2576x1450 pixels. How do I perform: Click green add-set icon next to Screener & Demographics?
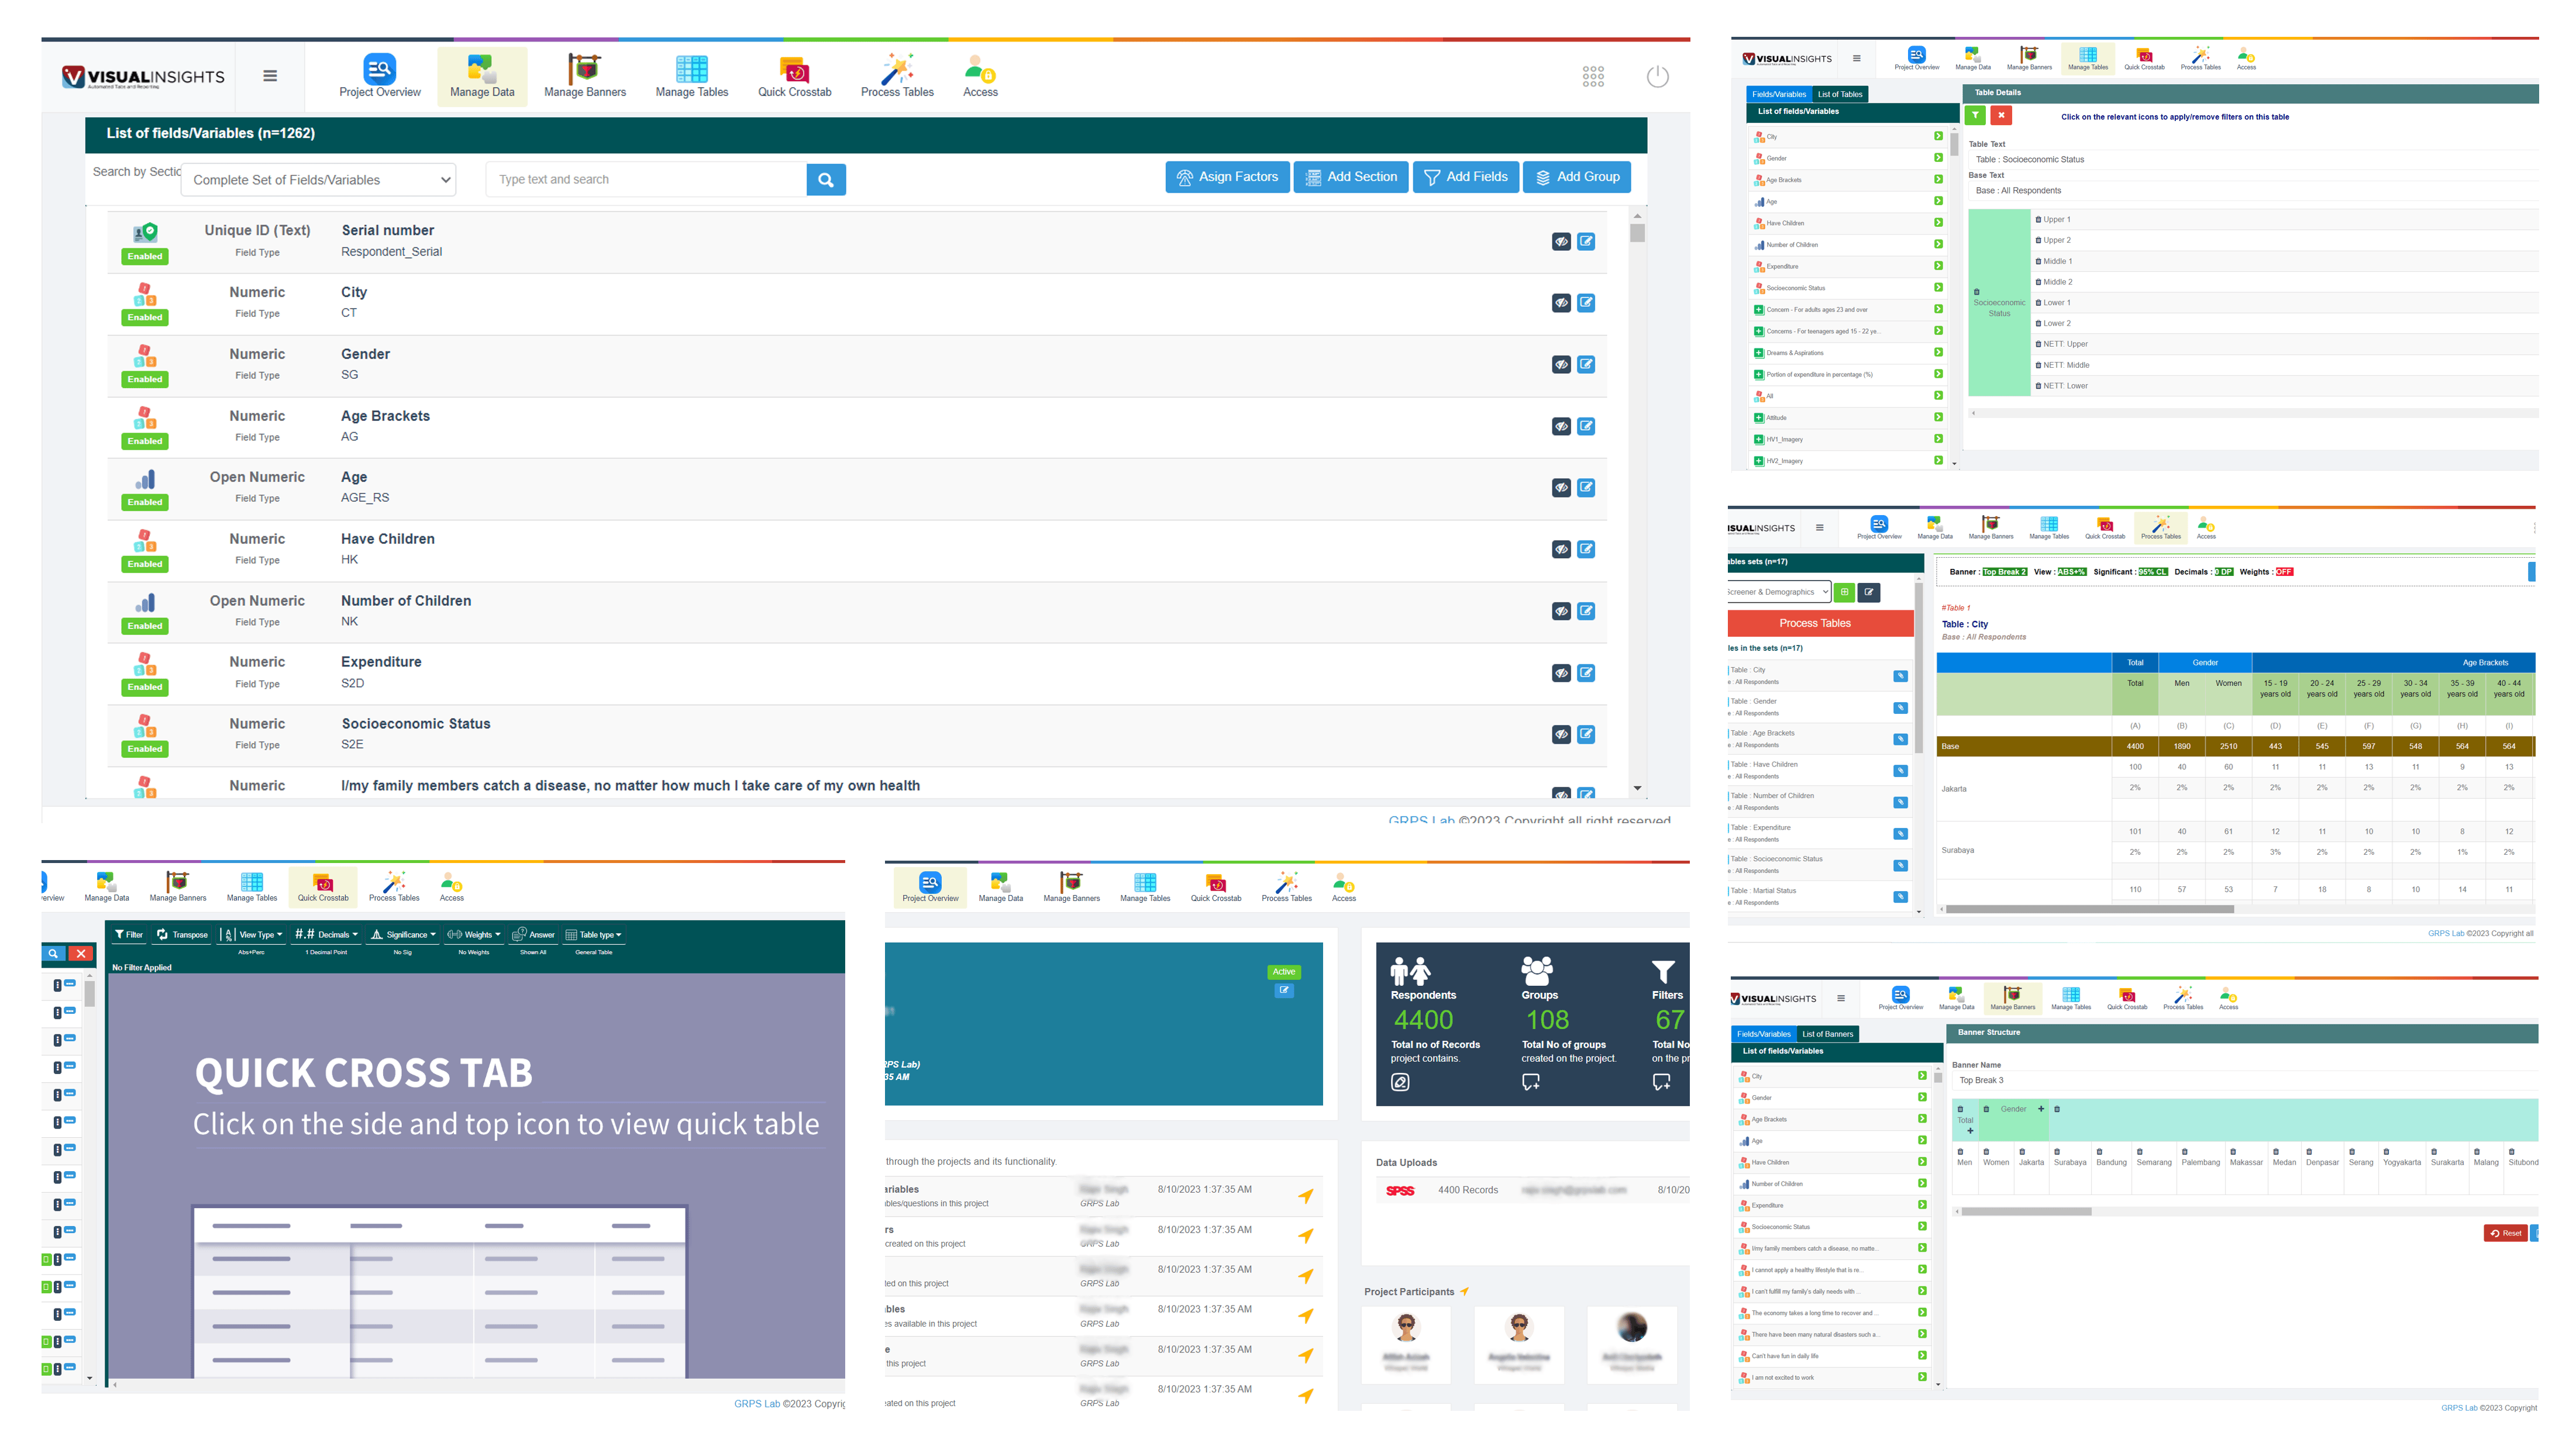tap(1844, 593)
